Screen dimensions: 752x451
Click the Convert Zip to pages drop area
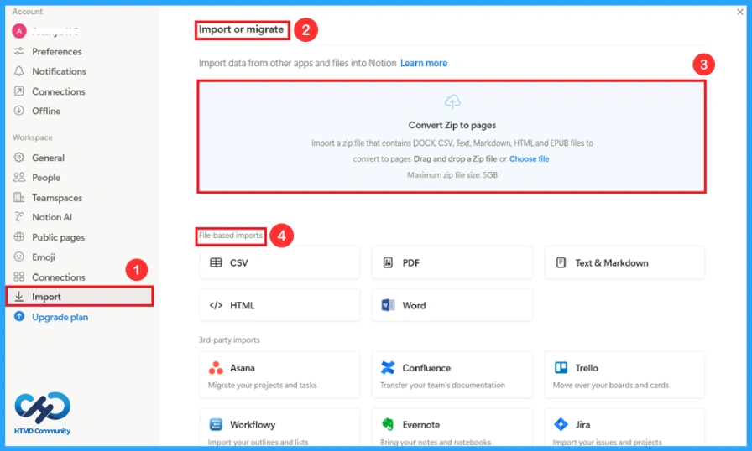pyautogui.click(x=452, y=137)
